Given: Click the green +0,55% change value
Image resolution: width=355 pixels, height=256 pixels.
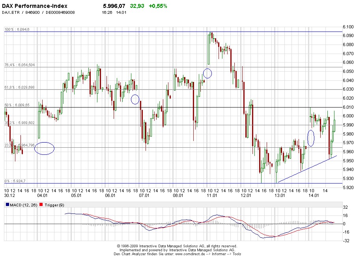Looking at the screenshot, I should coord(157,6).
